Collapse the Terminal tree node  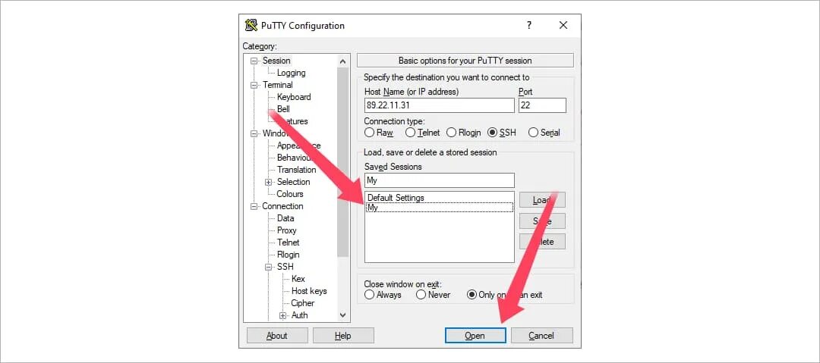[254, 85]
